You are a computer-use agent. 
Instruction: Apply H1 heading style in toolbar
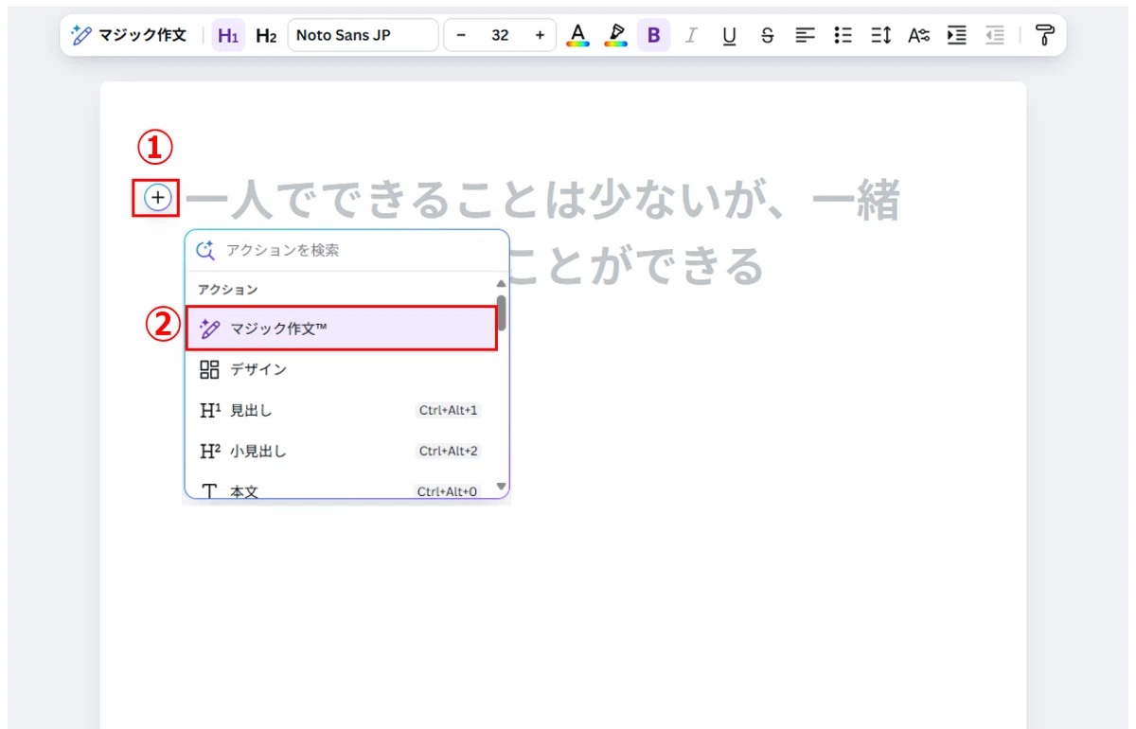[228, 35]
